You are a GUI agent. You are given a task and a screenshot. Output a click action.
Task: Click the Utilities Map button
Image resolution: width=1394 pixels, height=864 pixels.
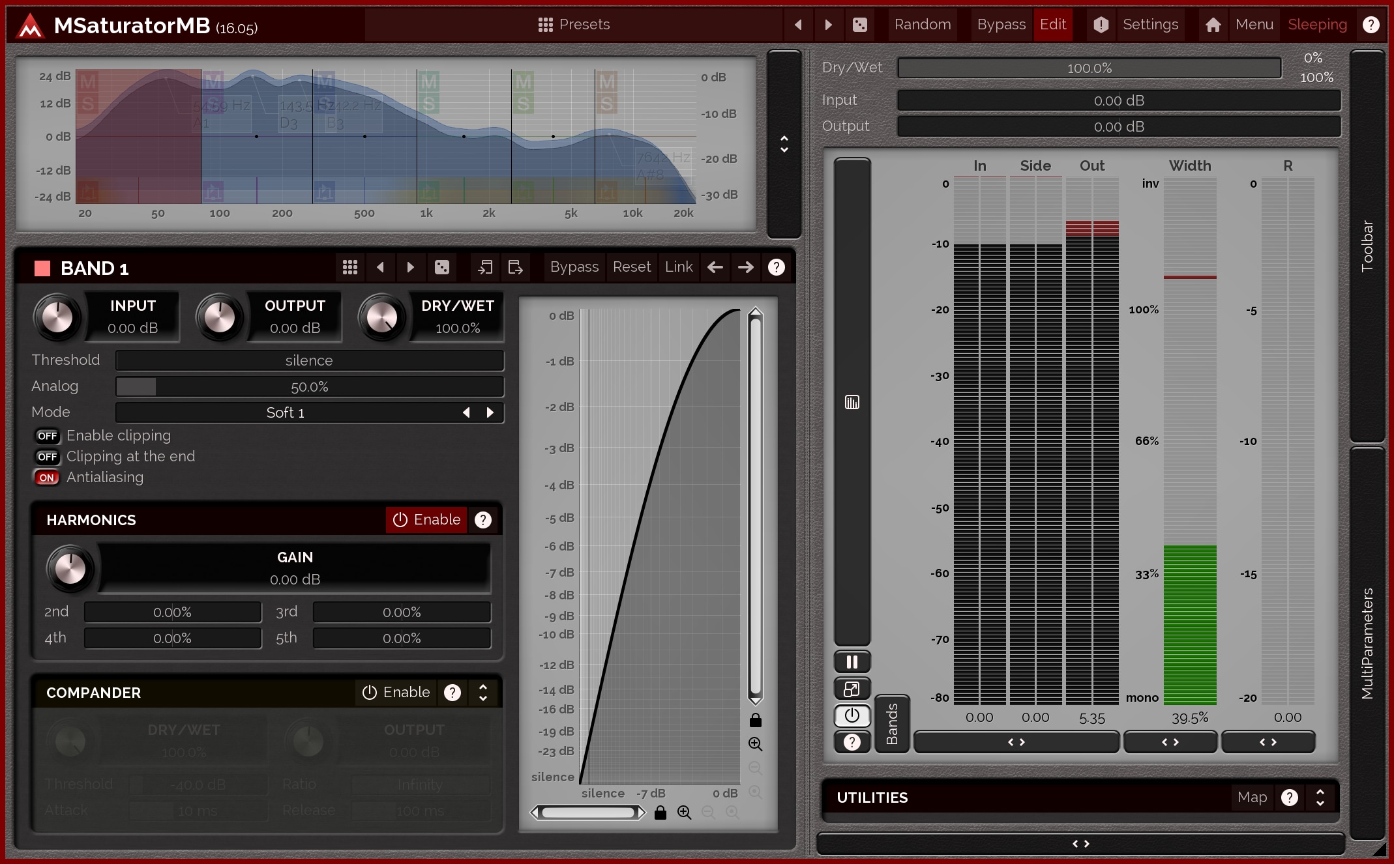point(1252,798)
